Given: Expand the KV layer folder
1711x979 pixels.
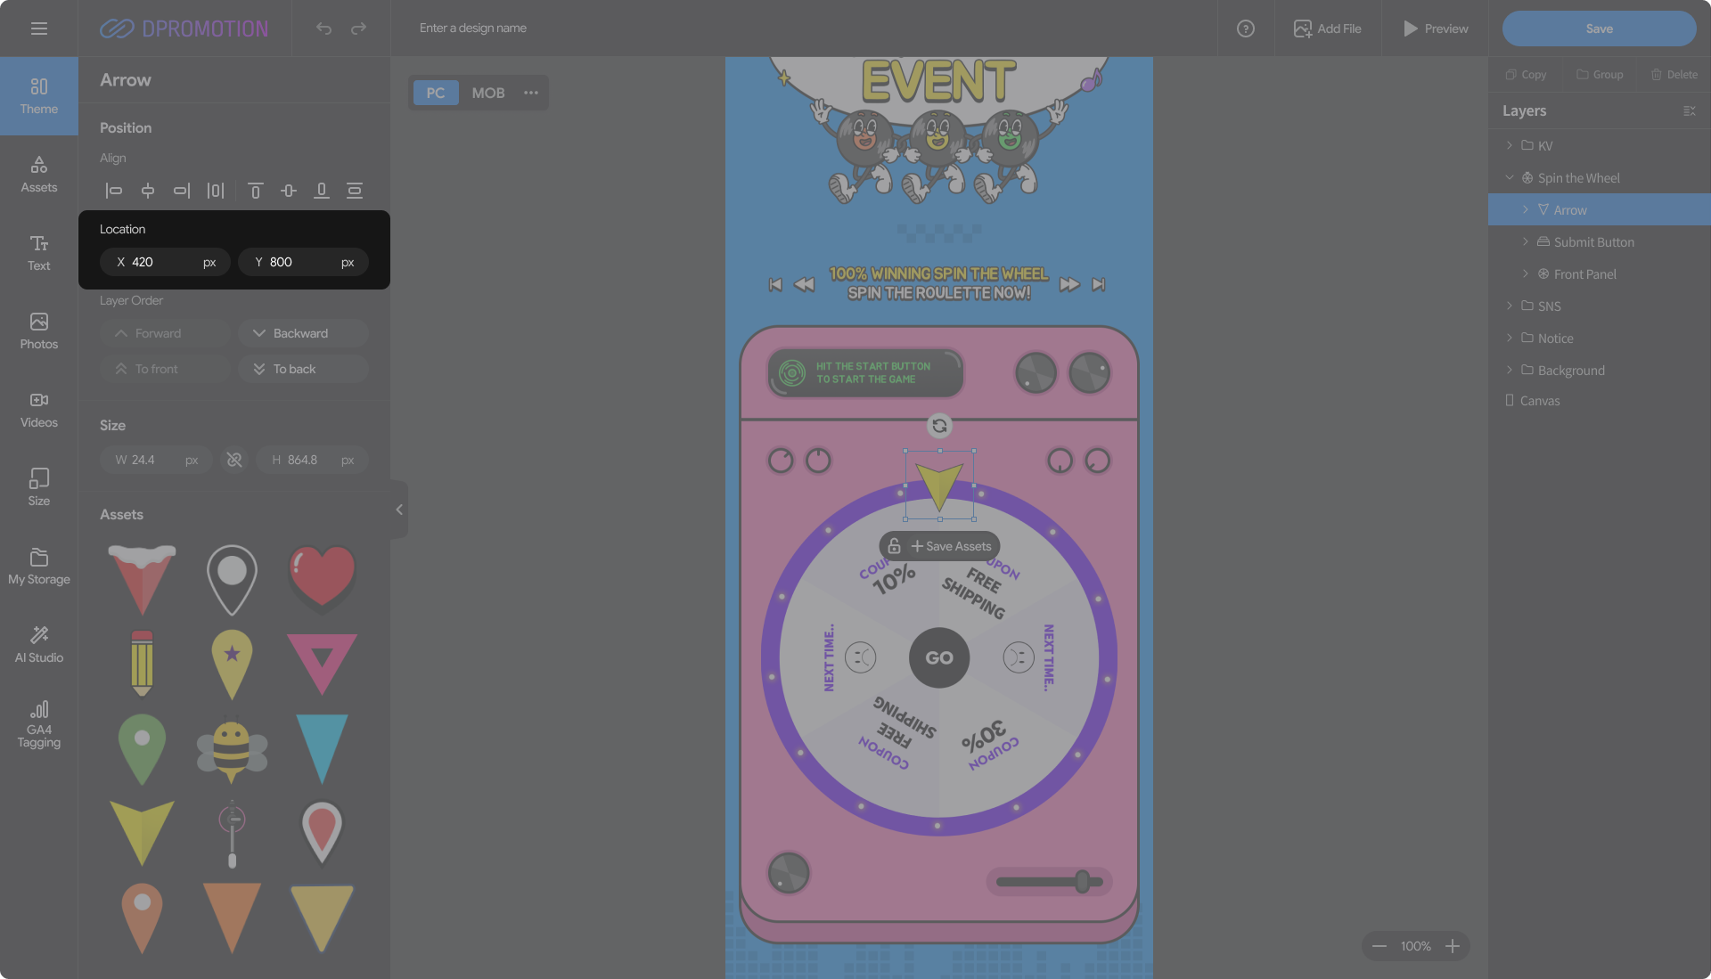Looking at the screenshot, I should pos(1509,145).
